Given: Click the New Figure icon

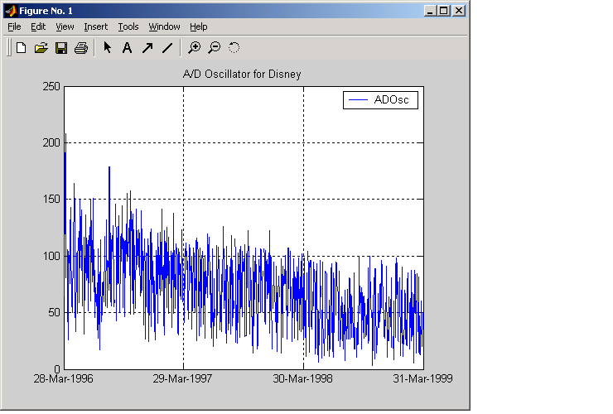Looking at the screenshot, I should (x=21, y=48).
